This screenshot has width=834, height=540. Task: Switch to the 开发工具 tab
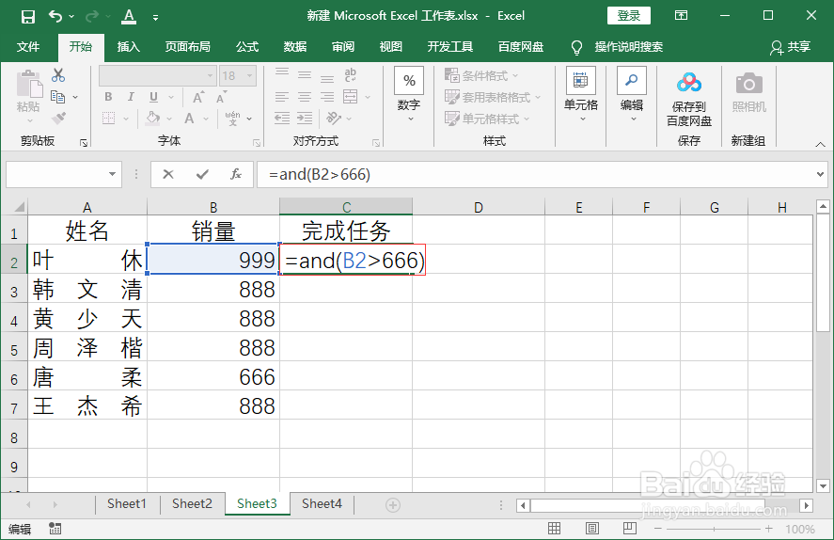450,47
